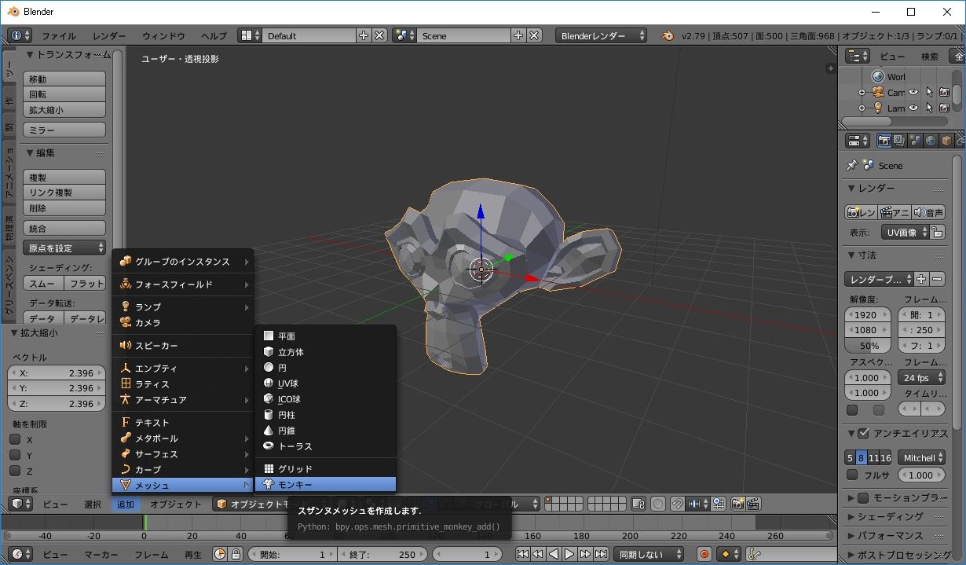This screenshot has width=966, height=565.
Task: Toggle Lamp visibility eye in outliner
Action: tap(914, 108)
